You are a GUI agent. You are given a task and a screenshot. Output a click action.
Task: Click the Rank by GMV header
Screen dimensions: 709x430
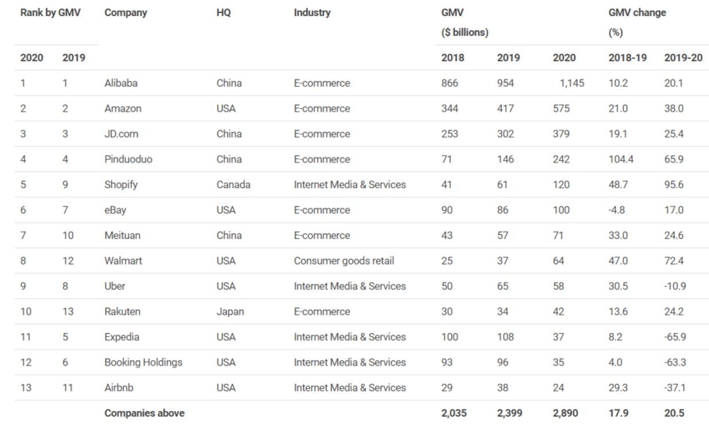(x=50, y=13)
